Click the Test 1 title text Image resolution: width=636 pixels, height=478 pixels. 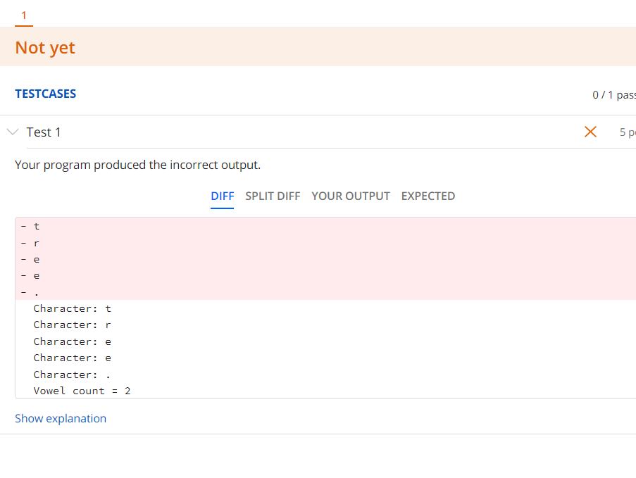tap(43, 132)
